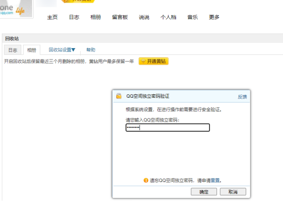Open the 留言板 page
The width and height of the screenshot is (283, 201).
click(x=120, y=17)
